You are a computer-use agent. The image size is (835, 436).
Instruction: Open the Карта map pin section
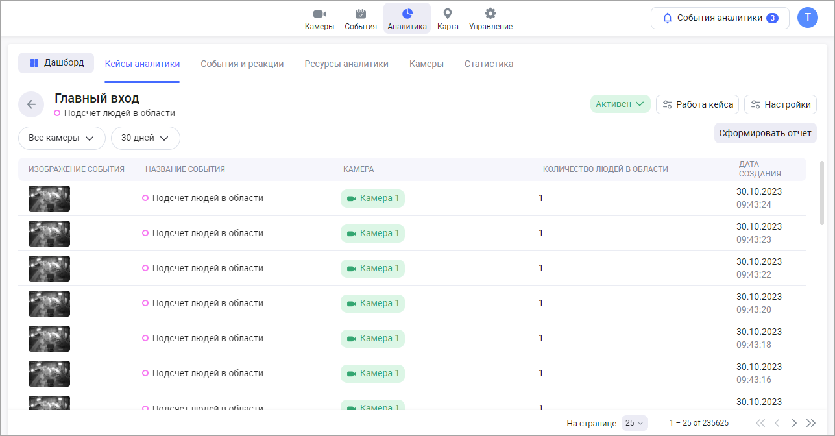pos(448,19)
